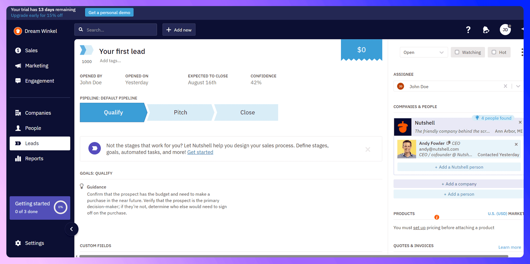Viewport: 530px width, 264px height.
Task: Click the JD badge in assignee field
Action: point(401,86)
